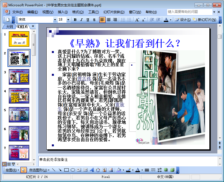The height and width of the screenshot is (182, 224).
Task: Click the New document icon
Action: click(x=8, y=20)
